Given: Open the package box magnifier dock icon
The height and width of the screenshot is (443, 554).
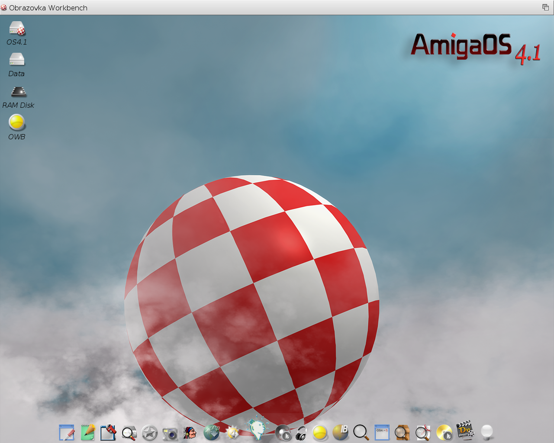Looking at the screenshot, I should [402, 432].
